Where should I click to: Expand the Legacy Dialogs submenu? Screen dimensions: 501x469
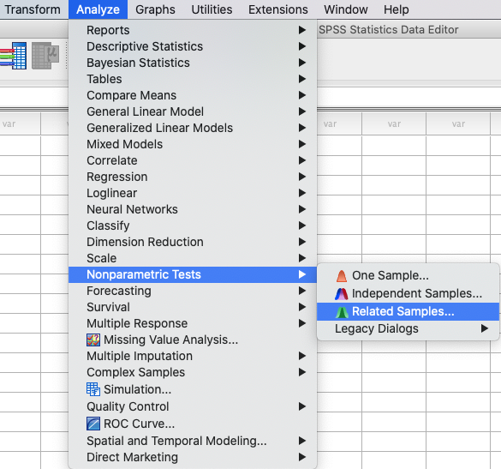pyautogui.click(x=408, y=329)
